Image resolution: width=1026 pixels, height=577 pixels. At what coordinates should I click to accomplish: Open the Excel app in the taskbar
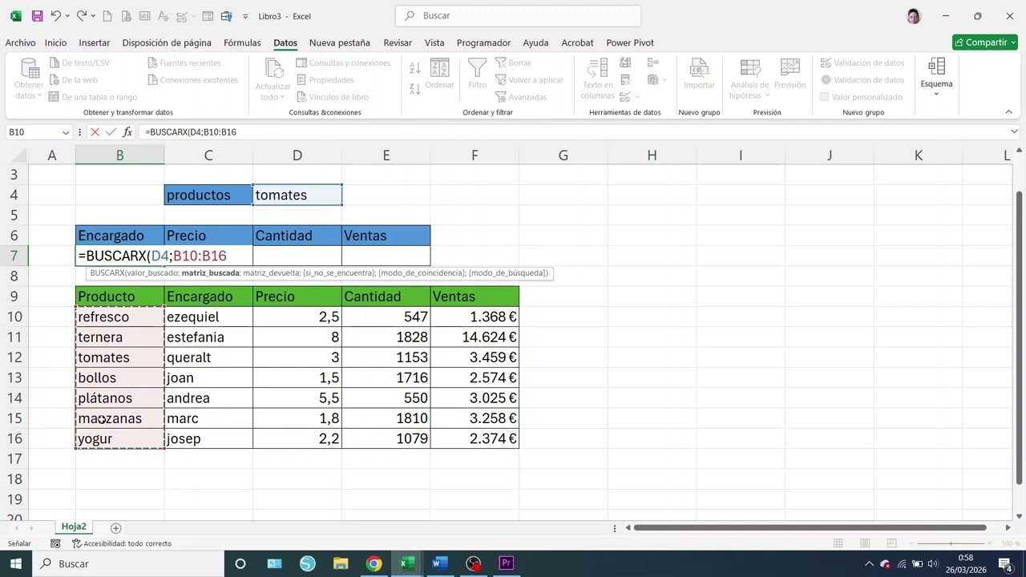[x=407, y=563]
